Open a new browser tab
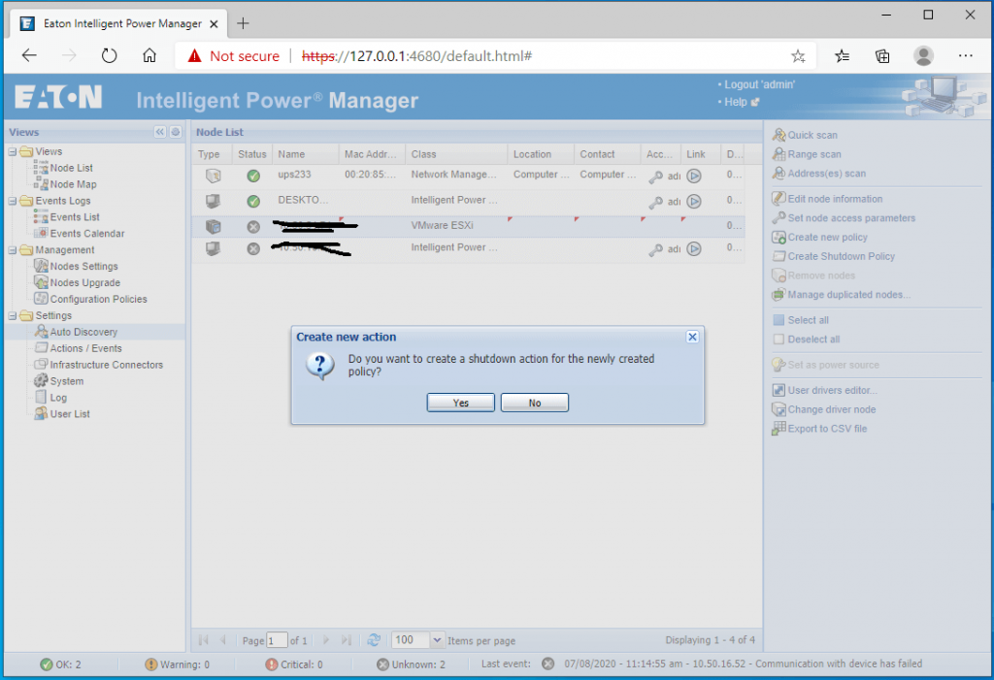The height and width of the screenshot is (680, 994). [243, 23]
